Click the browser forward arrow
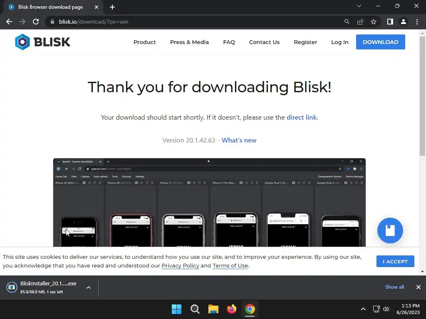This screenshot has width=426, height=319. [22, 22]
